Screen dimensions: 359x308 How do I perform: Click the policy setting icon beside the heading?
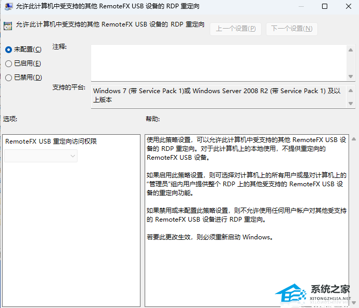click(x=8, y=26)
